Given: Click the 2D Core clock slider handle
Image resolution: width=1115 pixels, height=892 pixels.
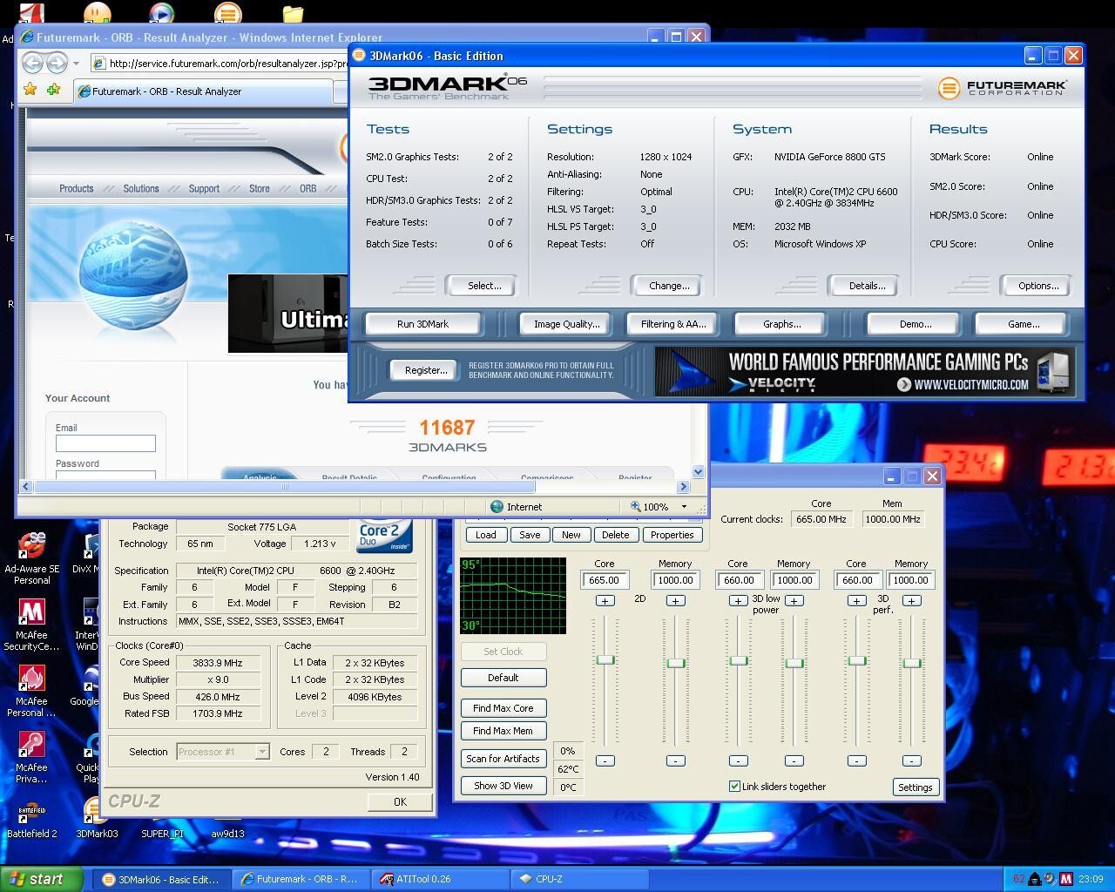Looking at the screenshot, I should click(x=605, y=660).
